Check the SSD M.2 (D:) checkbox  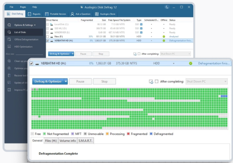47,28
